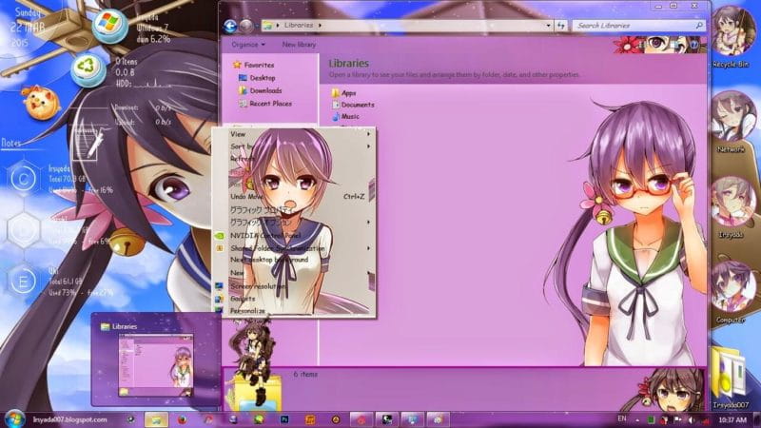Screen dimensions: 761x428
Task: Select Favorites in navigation pane
Action: [x=259, y=65]
